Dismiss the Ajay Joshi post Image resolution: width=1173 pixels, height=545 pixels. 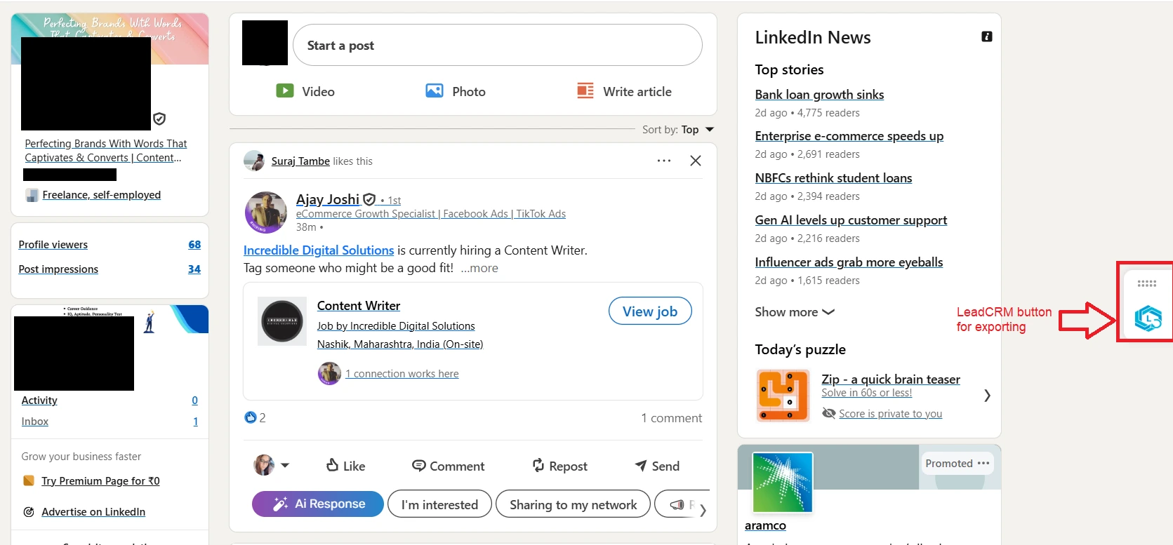pos(696,161)
